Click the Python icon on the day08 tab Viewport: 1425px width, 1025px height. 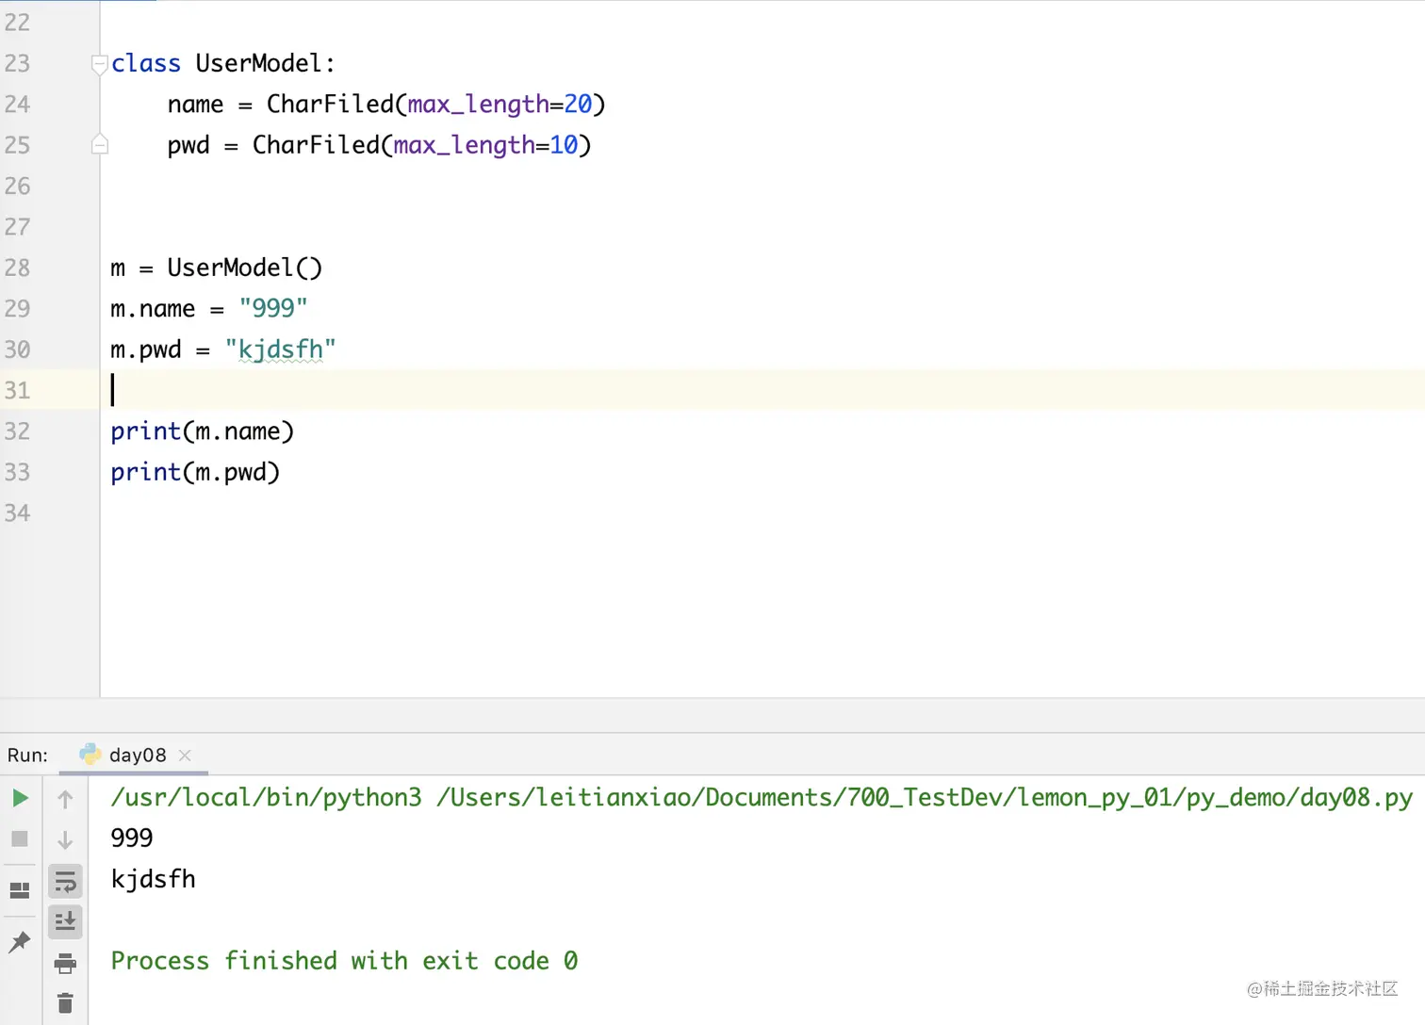[x=90, y=755]
